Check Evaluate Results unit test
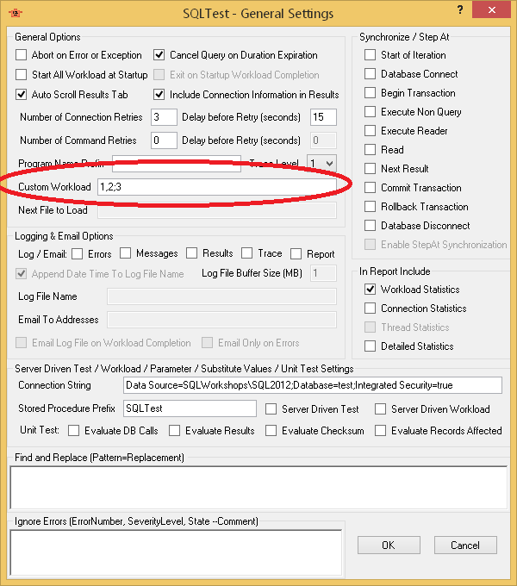 [174, 431]
